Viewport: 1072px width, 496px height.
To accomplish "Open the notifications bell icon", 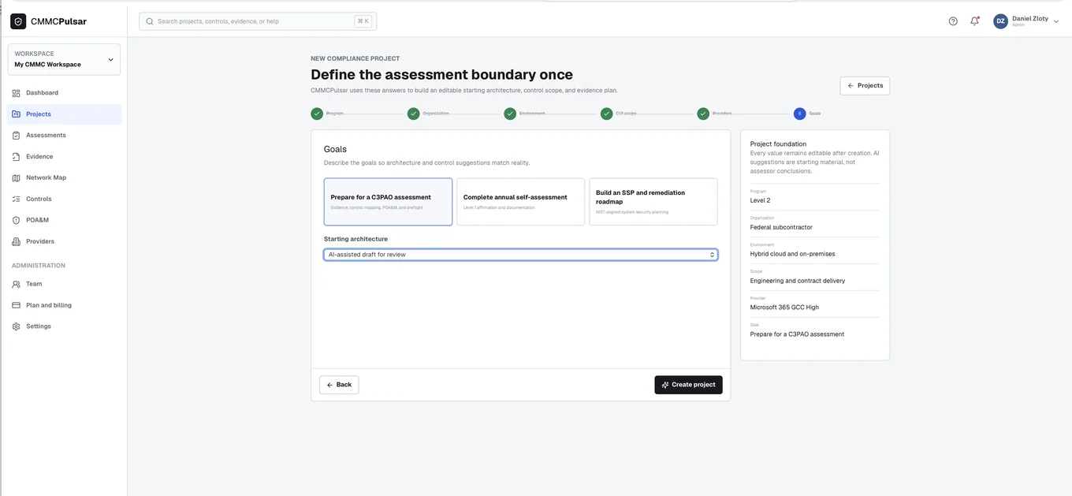I will coord(974,21).
